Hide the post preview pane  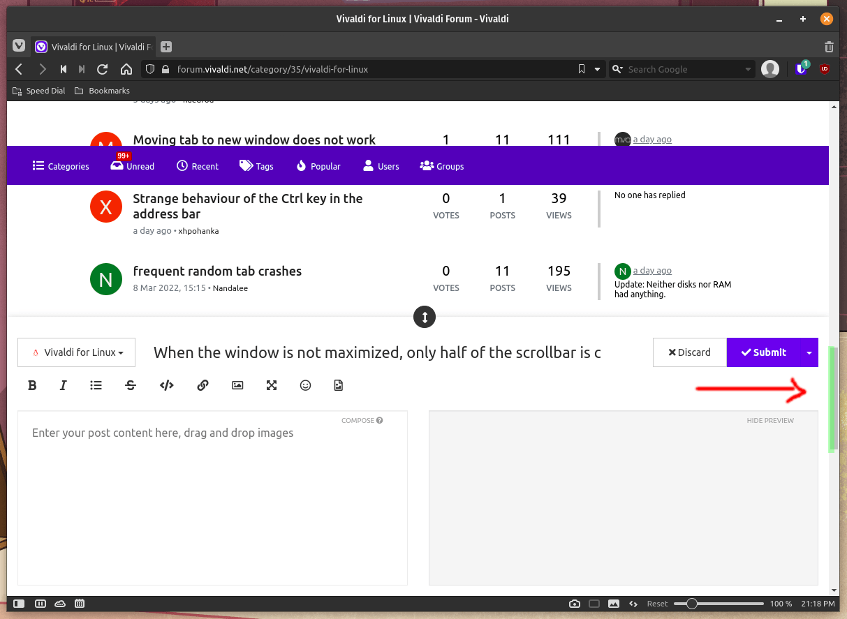[770, 420]
